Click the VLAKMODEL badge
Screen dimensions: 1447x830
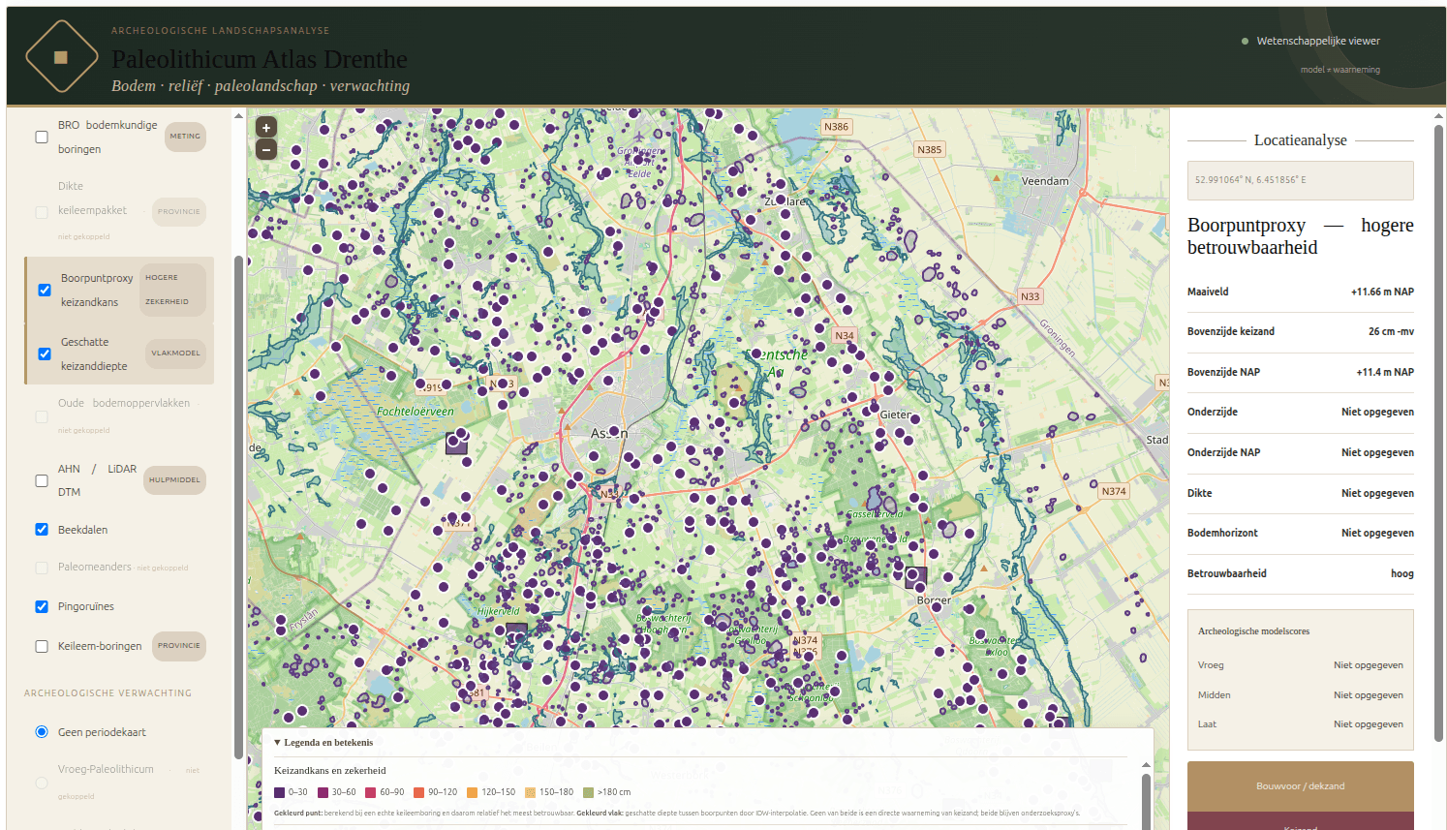pos(175,354)
